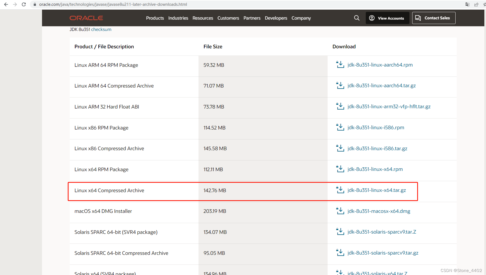Image resolution: width=486 pixels, height=275 pixels.
Task: Click the Oracle logo
Action: (x=86, y=18)
